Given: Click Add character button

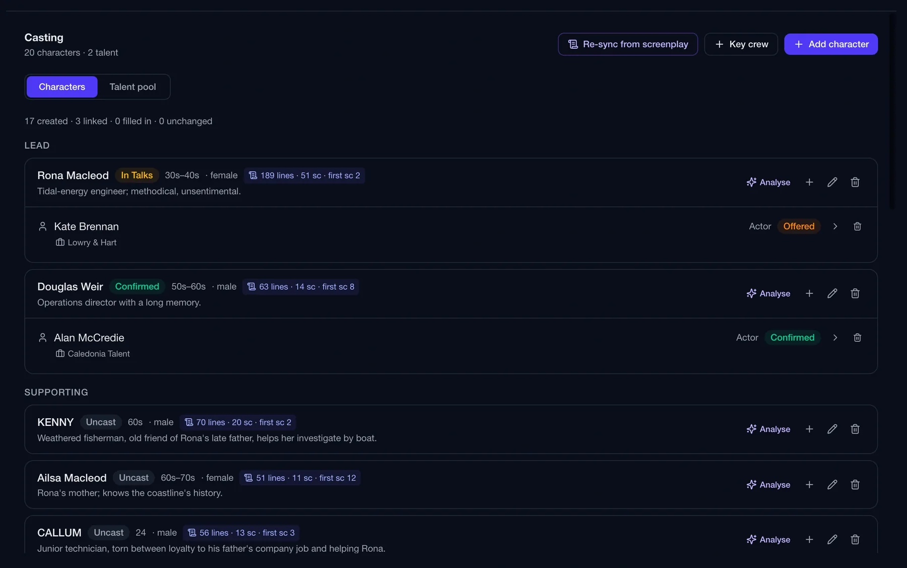Looking at the screenshot, I should tap(830, 44).
